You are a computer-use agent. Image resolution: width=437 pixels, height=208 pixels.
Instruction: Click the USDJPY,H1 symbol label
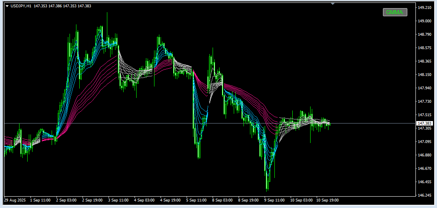pos(21,6)
